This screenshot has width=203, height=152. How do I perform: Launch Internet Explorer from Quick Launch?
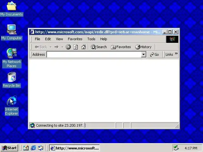click(33, 148)
